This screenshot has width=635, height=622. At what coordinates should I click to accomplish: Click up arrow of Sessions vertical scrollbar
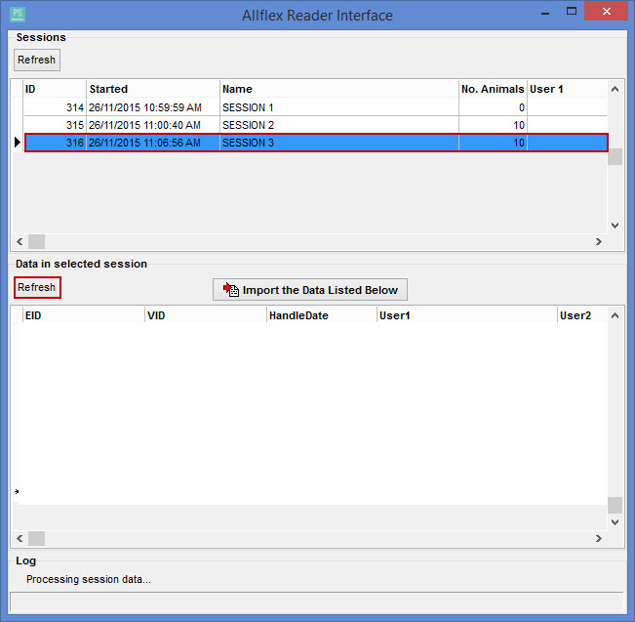point(615,89)
